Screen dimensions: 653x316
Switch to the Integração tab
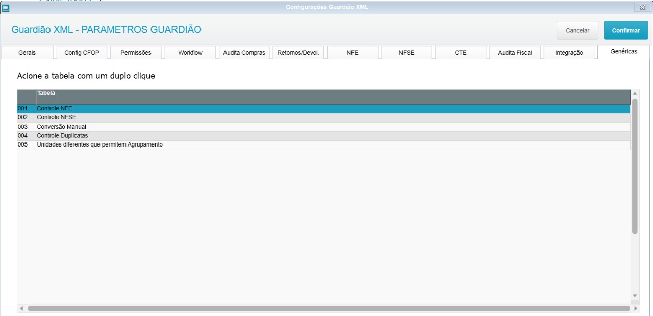pyautogui.click(x=569, y=53)
